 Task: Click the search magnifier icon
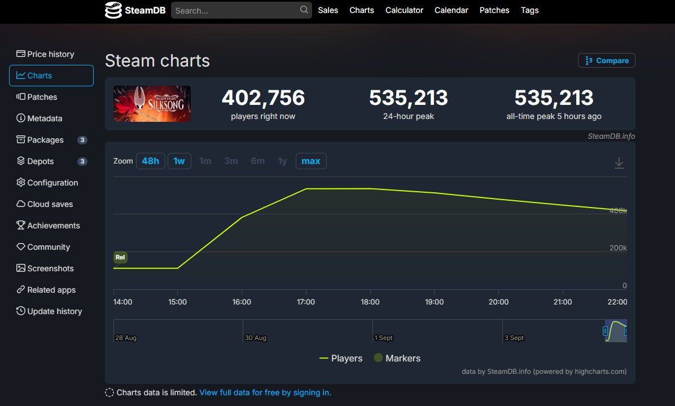coord(304,10)
